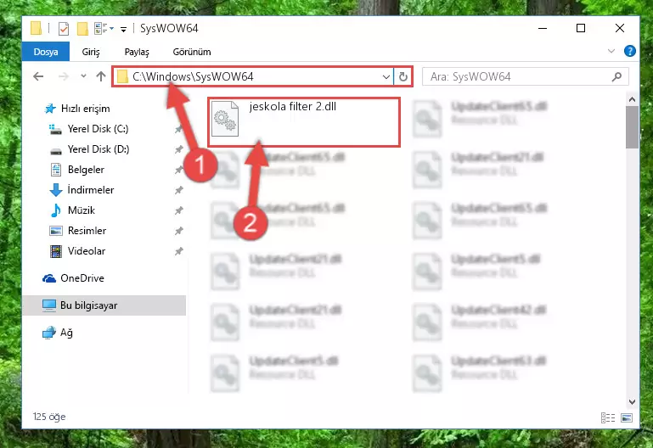Open Yerel Disk (C:) in sidebar

click(x=89, y=129)
